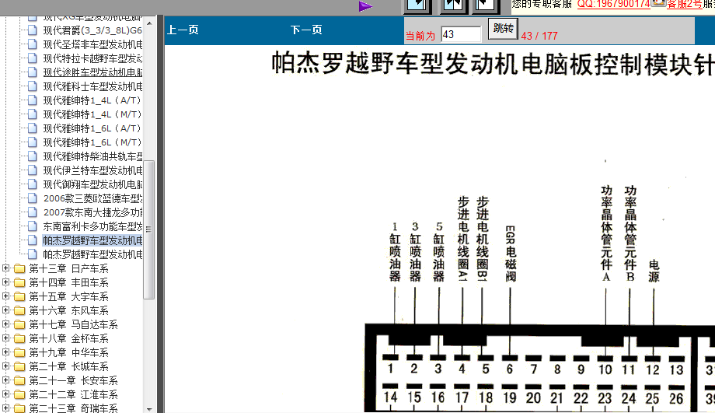Click folder icon of 第十九章 中华车系
Screen dimensions: 715x413
pyautogui.click(x=19, y=352)
